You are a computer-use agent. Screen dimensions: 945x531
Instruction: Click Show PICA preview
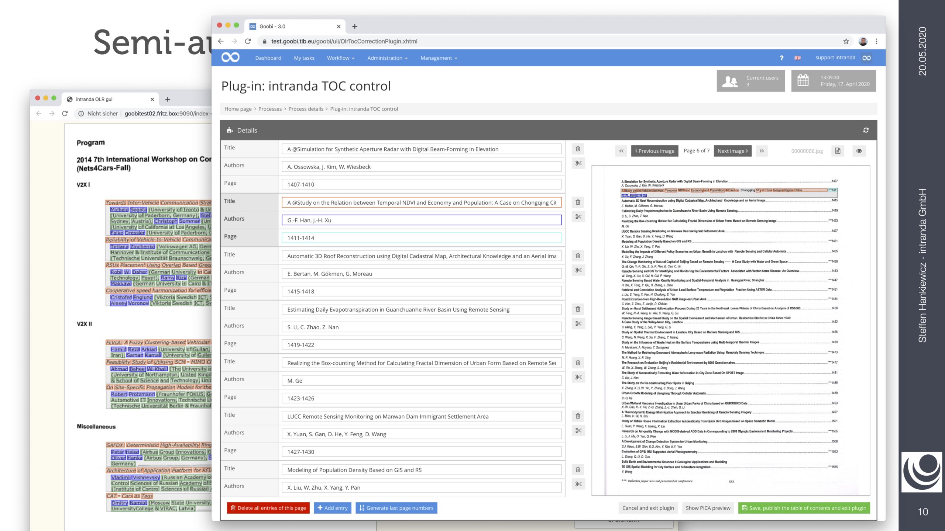pyautogui.click(x=708, y=508)
